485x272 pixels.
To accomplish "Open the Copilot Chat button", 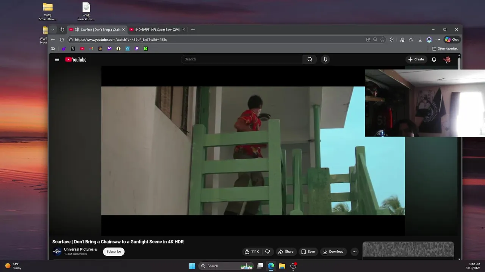I will click(452, 39).
